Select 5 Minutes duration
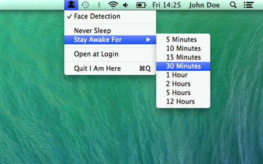This screenshot has width=263, height=164. tap(183, 40)
